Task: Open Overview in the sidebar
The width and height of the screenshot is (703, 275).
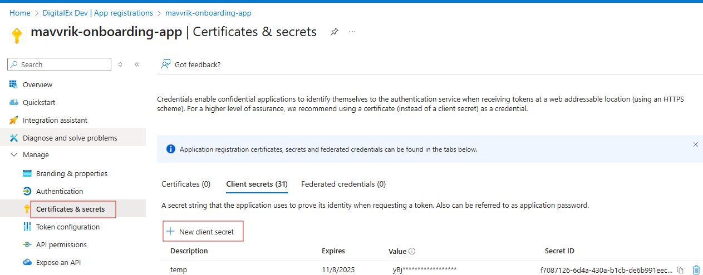Action: click(x=37, y=85)
